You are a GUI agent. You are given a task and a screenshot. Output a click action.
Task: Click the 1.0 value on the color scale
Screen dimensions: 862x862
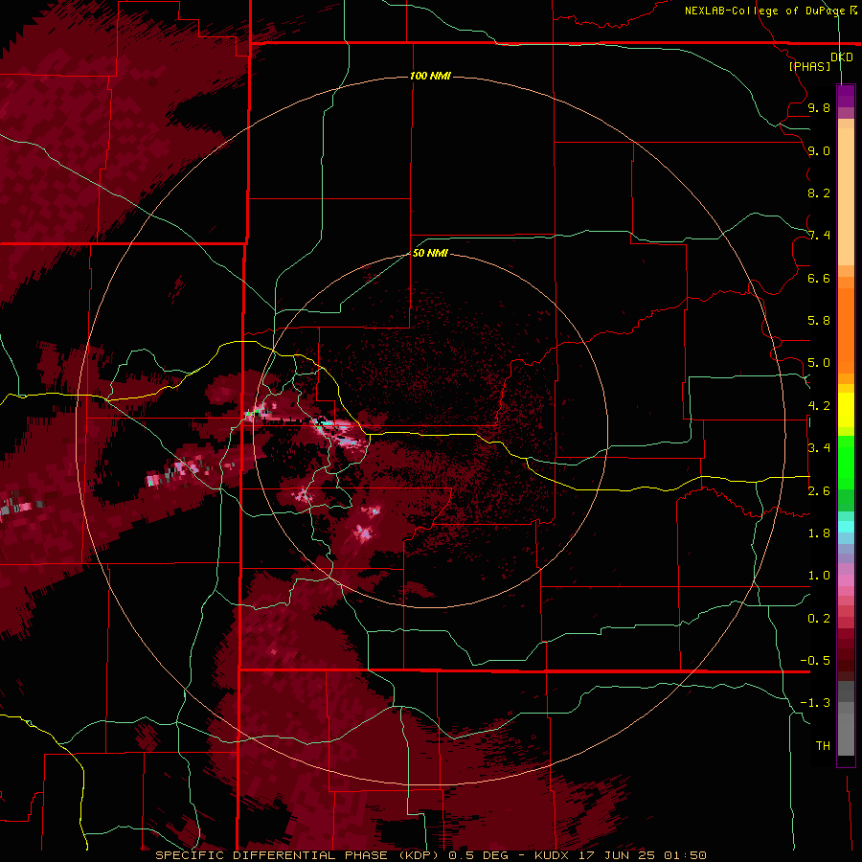[819, 576]
